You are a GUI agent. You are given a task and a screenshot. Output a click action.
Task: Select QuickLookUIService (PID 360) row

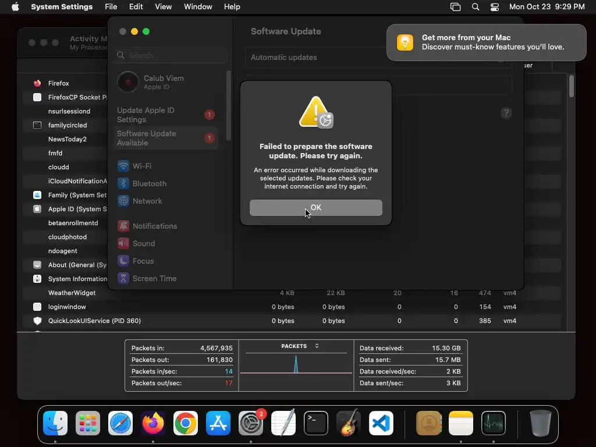pos(291,321)
